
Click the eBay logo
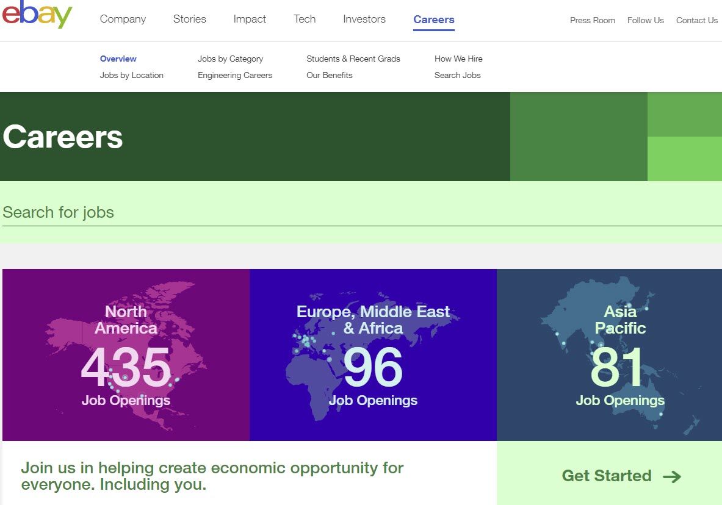pos(37,14)
